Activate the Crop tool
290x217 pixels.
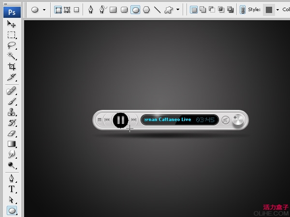[11, 67]
